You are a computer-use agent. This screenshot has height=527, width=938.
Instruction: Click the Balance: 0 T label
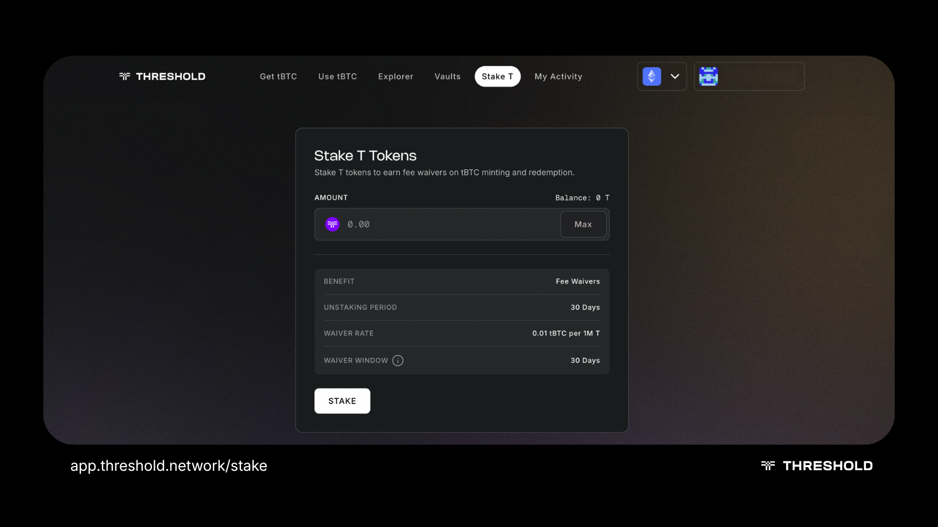coord(581,197)
